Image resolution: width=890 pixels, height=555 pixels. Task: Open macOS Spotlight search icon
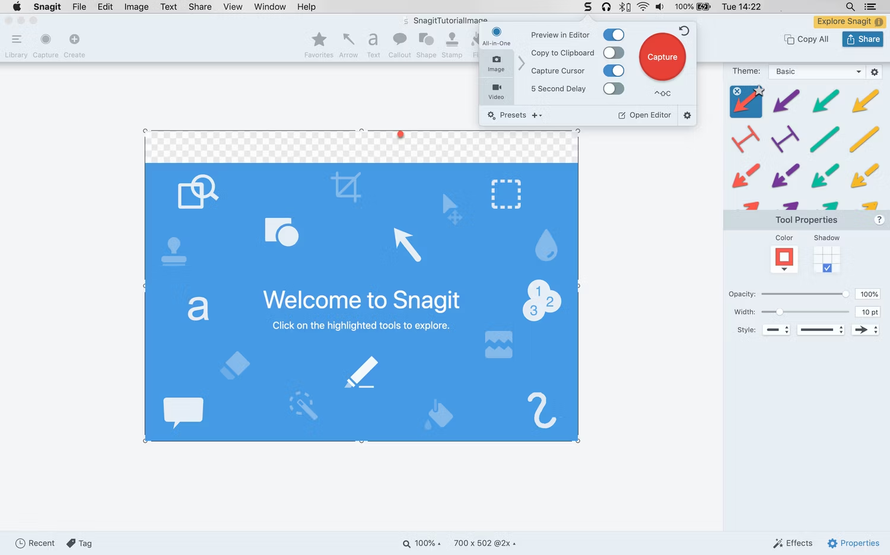pyautogui.click(x=850, y=7)
